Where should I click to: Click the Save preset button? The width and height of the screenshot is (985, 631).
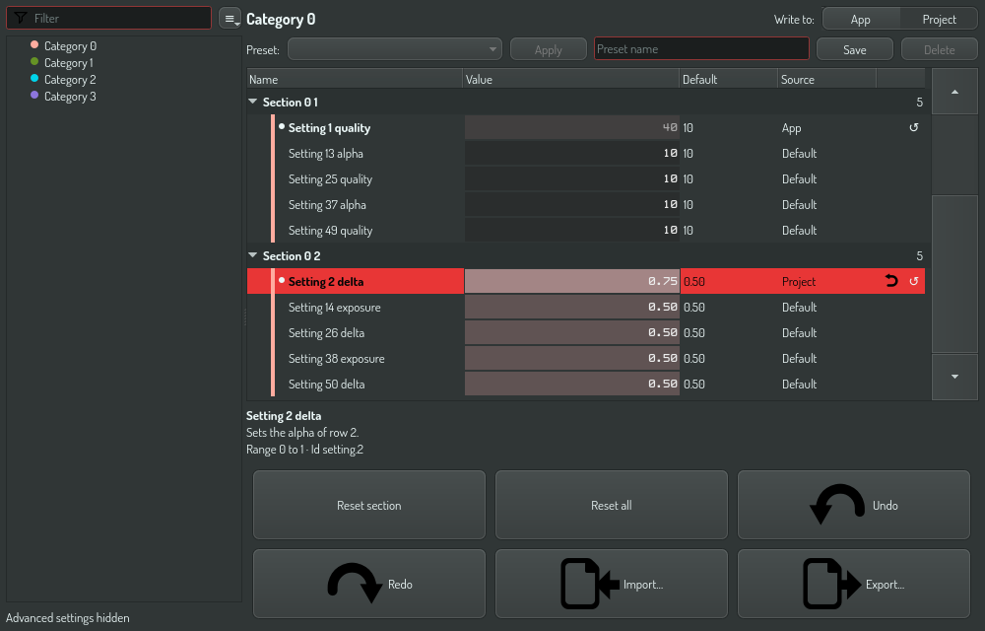pyautogui.click(x=854, y=49)
